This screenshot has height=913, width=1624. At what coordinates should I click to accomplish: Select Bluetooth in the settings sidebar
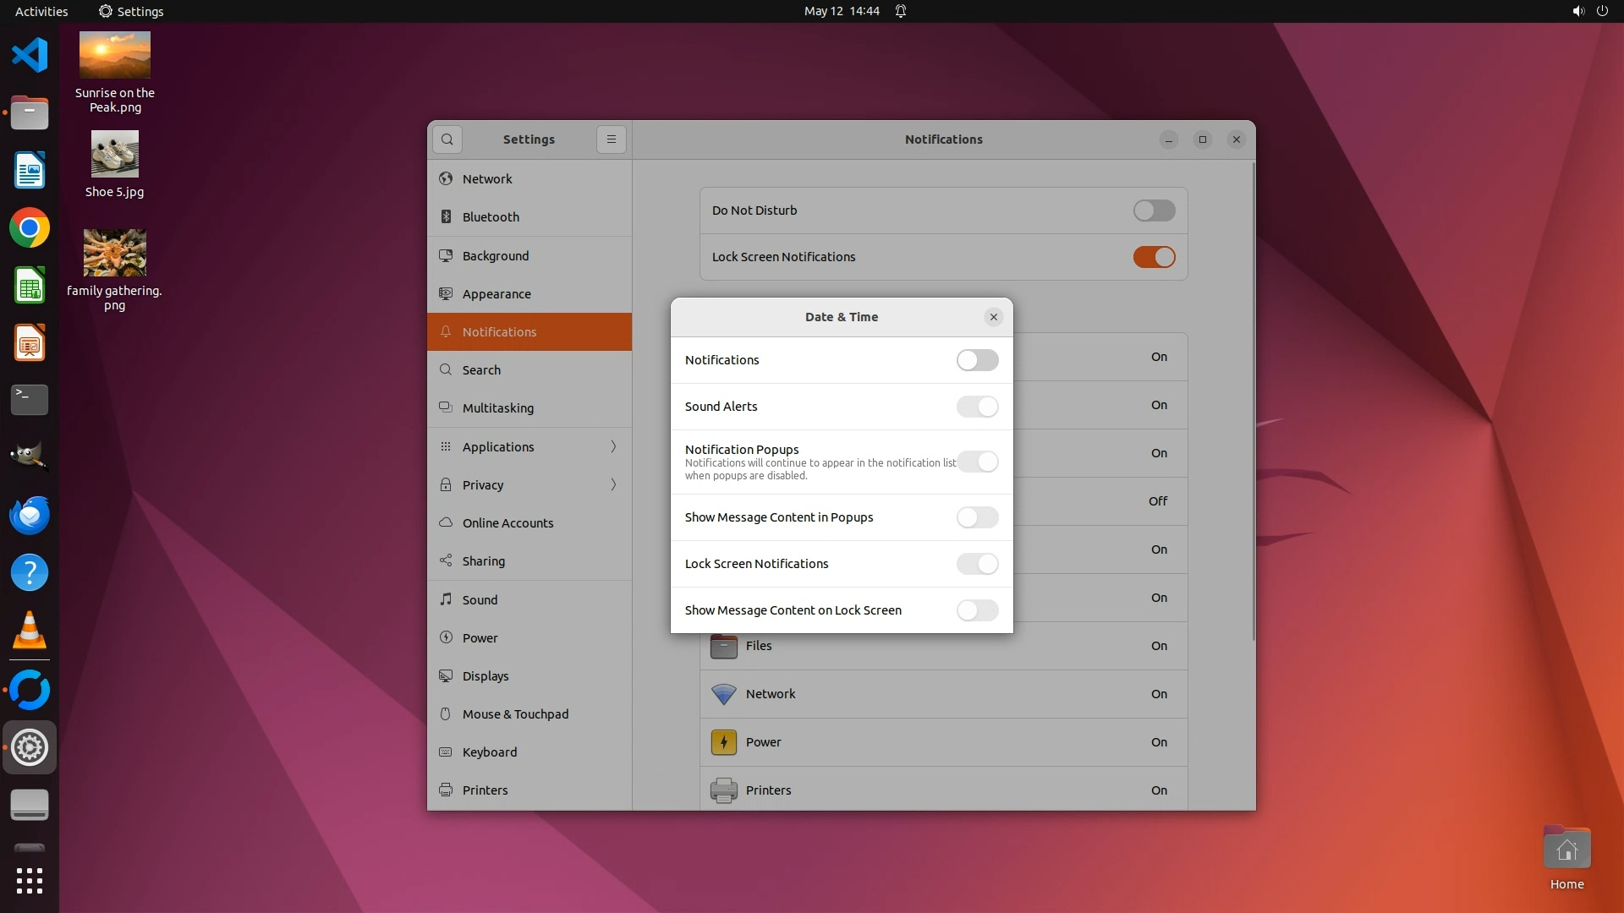[x=491, y=217]
